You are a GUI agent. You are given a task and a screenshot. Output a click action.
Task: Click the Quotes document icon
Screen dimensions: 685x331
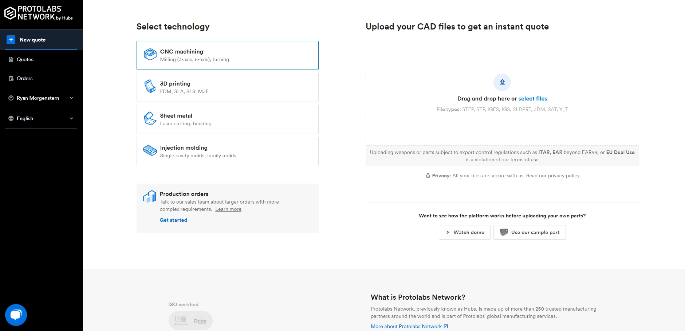coord(11,59)
